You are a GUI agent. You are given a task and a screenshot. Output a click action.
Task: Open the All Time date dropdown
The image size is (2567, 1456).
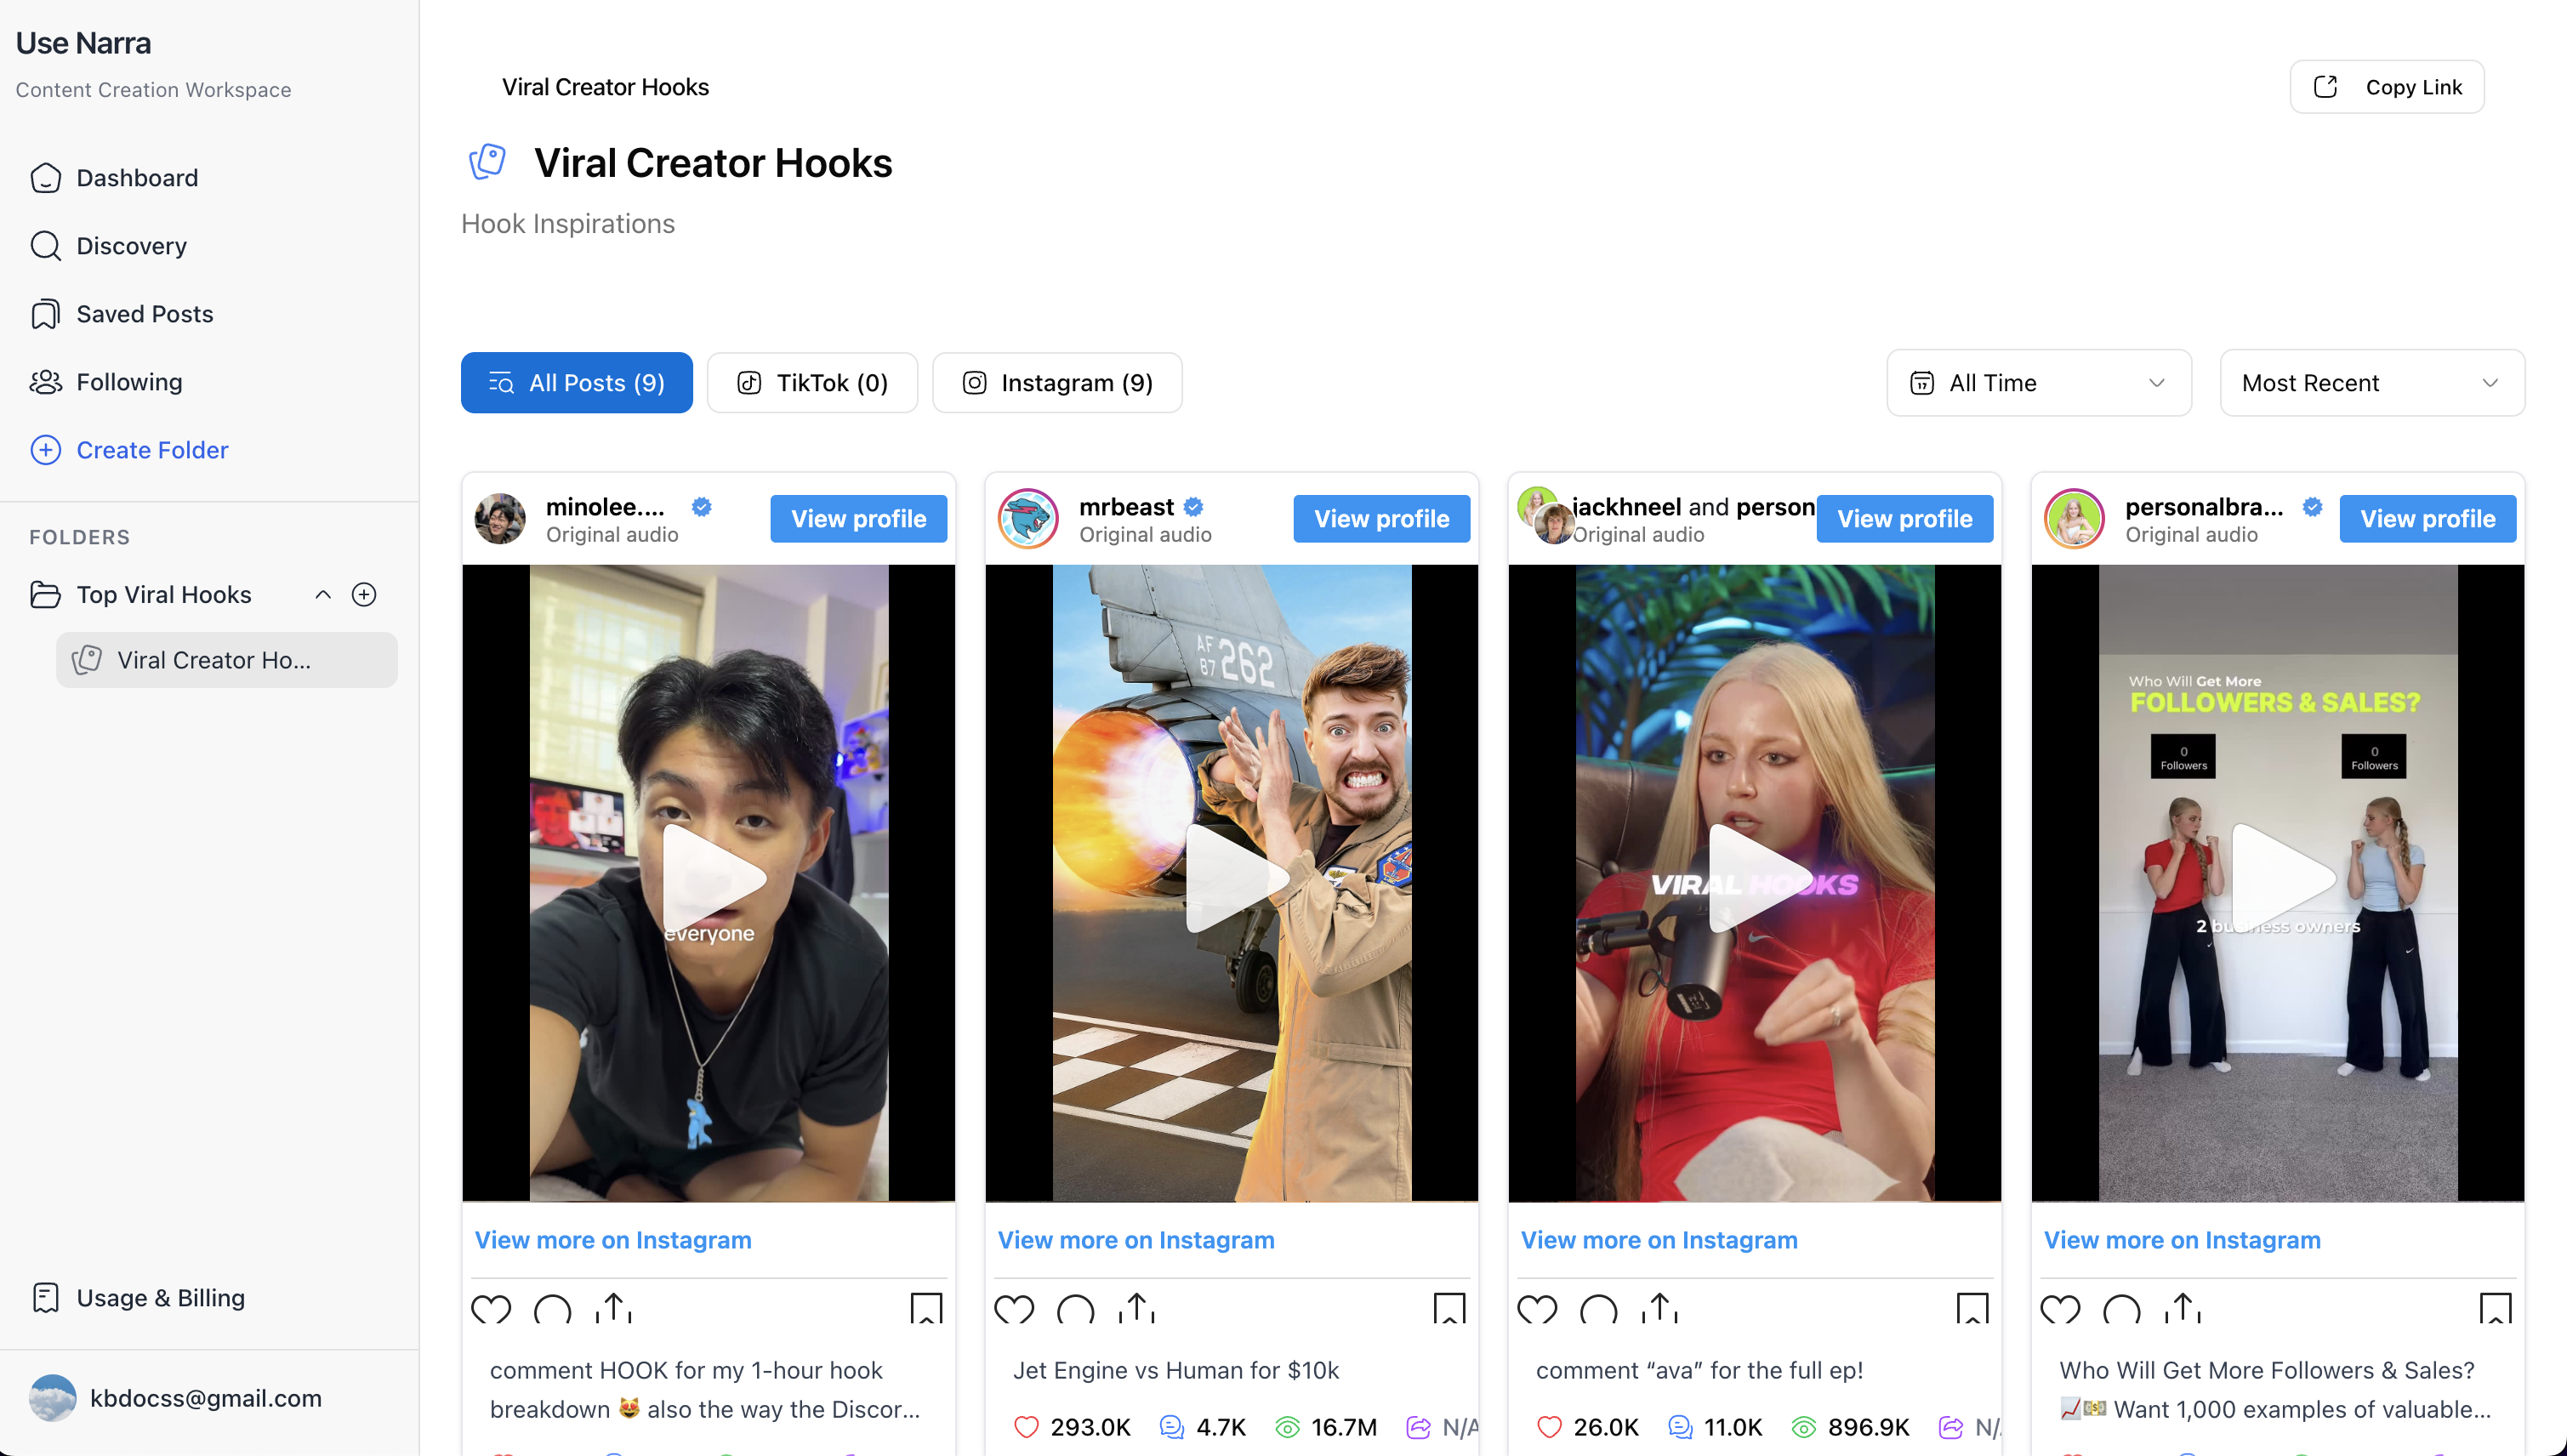[2038, 383]
